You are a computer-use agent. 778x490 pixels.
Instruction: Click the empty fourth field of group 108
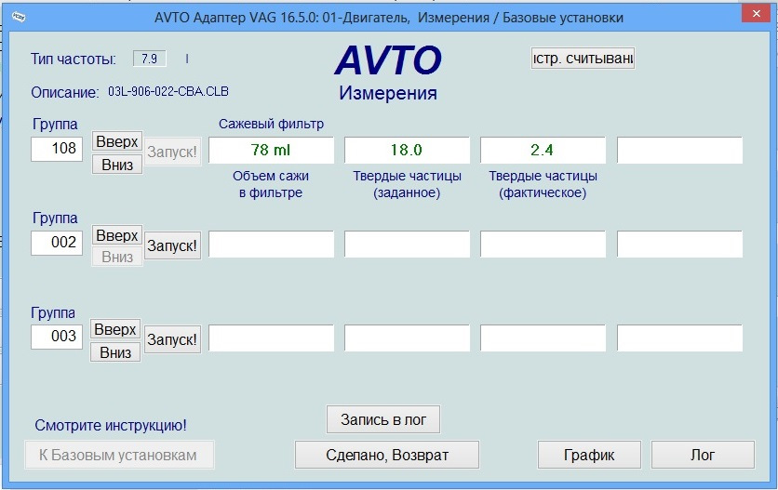pos(679,151)
